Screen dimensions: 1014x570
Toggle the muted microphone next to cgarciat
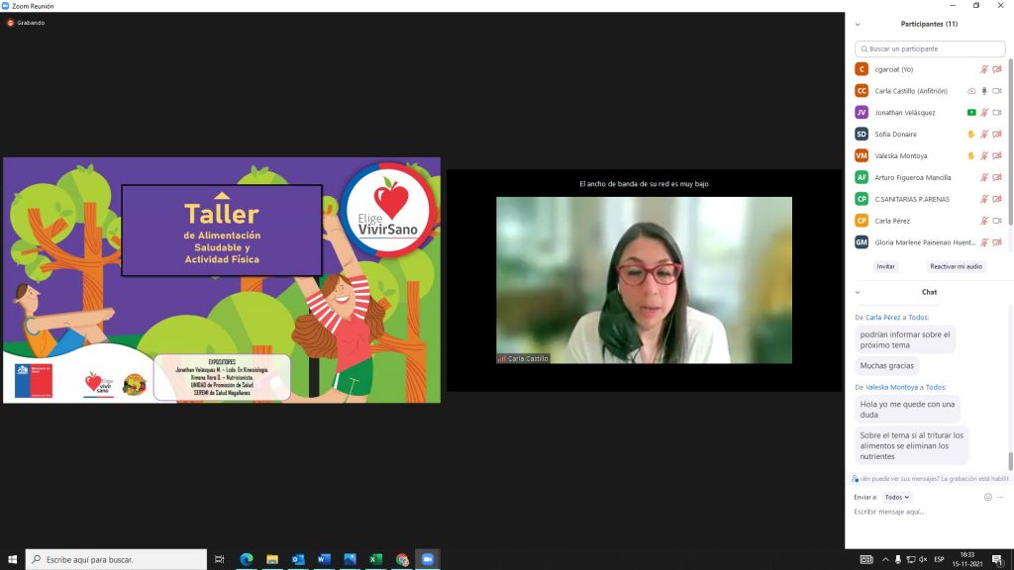coord(983,69)
